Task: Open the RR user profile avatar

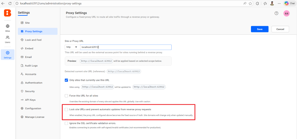Action: [x=286, y=13]
